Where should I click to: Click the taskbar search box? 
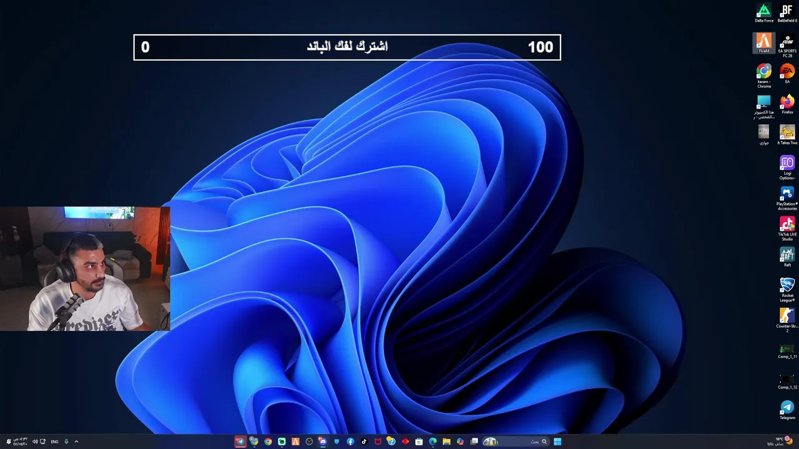tap(516, 442)
